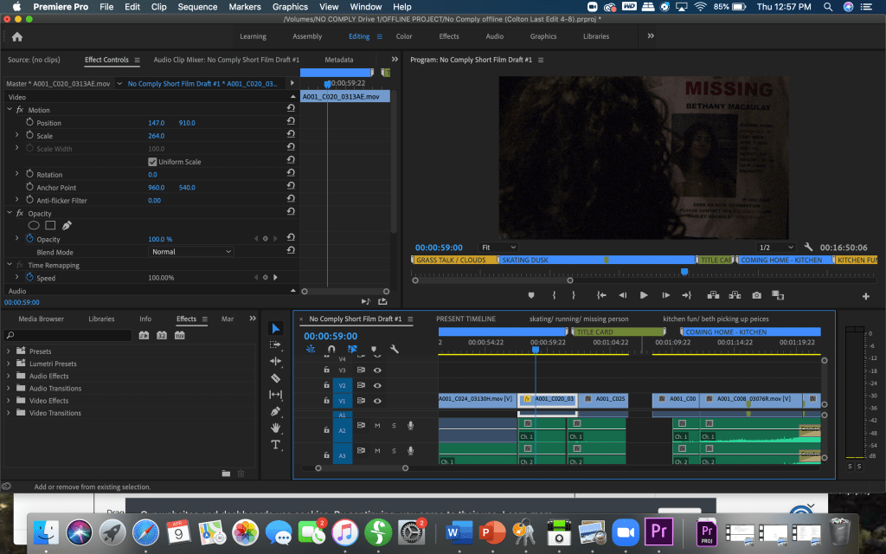This screenshot has height=554, width=886.
Task: Open the Blend Mode dropdown
Action: [191, 252]
